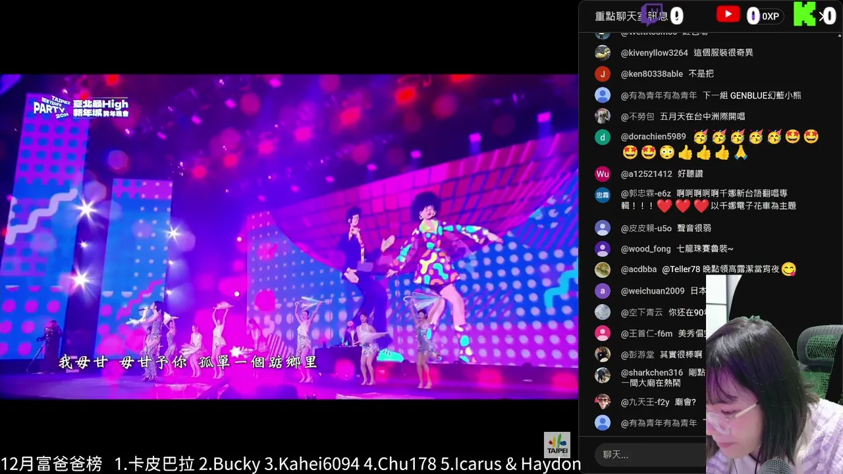
Task: Click the message 聲音很弱
Action: (693, 228)
